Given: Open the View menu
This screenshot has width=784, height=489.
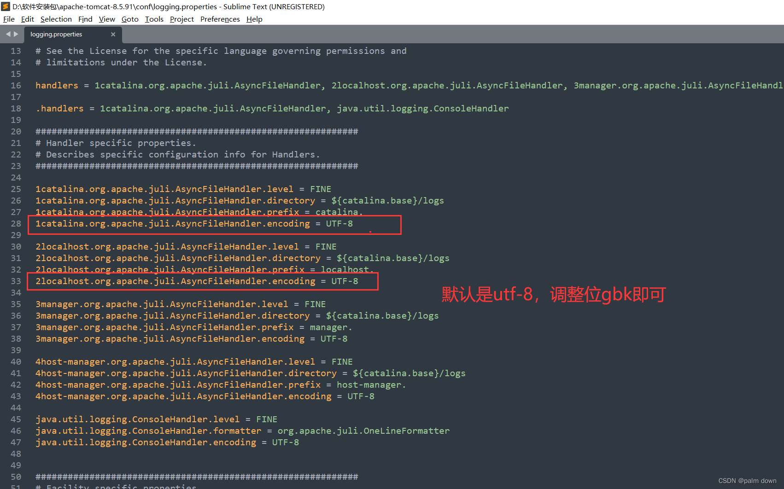Looking at the screenshot, I should pyautogui.click(x=107, y=19).
